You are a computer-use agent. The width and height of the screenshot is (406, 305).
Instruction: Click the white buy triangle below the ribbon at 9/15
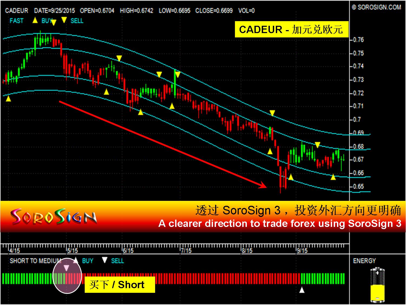pyautogui.click(x=302, y=290)
